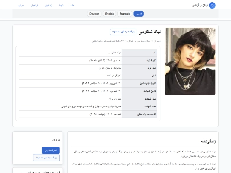The height and width of the screenshot is (173, 231).
Task: Click the محل شهادت label cell
Action: tap(139, 99)
